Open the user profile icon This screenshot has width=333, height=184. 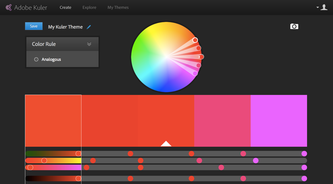point(324,7)
